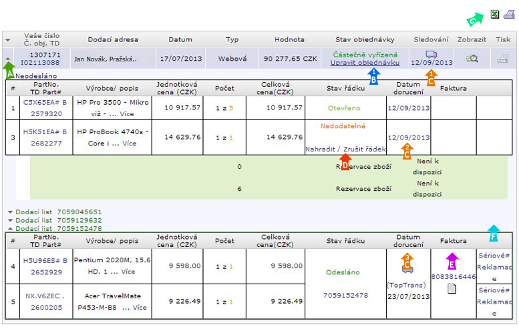Image resolution: width=519 pixels, height=329 pixels.
Task: Click Odesláno status text
Action: 343,272
